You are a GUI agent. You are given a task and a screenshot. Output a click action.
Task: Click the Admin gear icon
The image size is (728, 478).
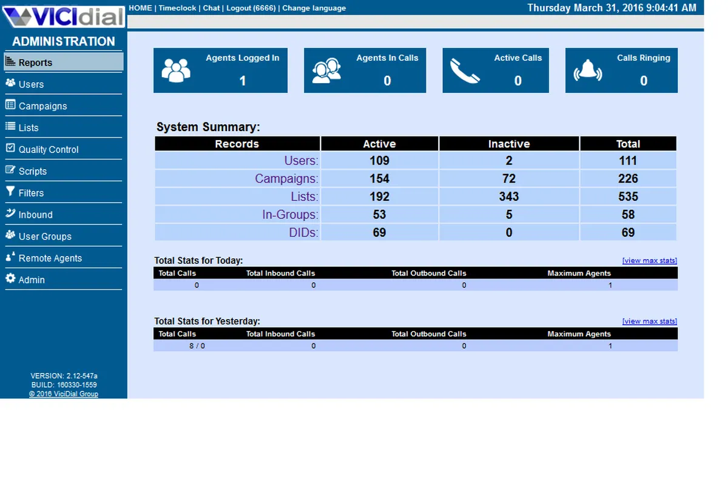point(10,278)
